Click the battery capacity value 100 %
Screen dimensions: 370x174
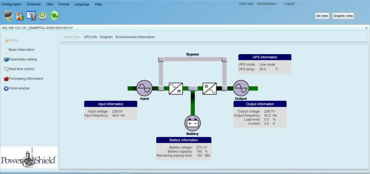click(x=202, y=151)
